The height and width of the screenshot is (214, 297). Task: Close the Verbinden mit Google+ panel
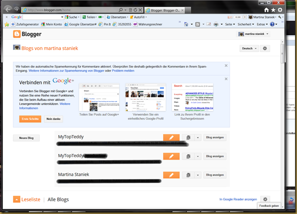(x=226, y=79)
